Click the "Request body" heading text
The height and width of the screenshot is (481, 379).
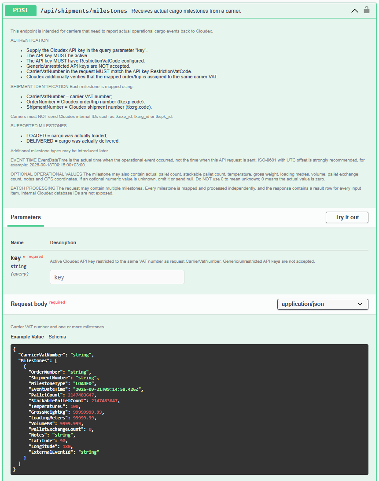click(29, 304)
